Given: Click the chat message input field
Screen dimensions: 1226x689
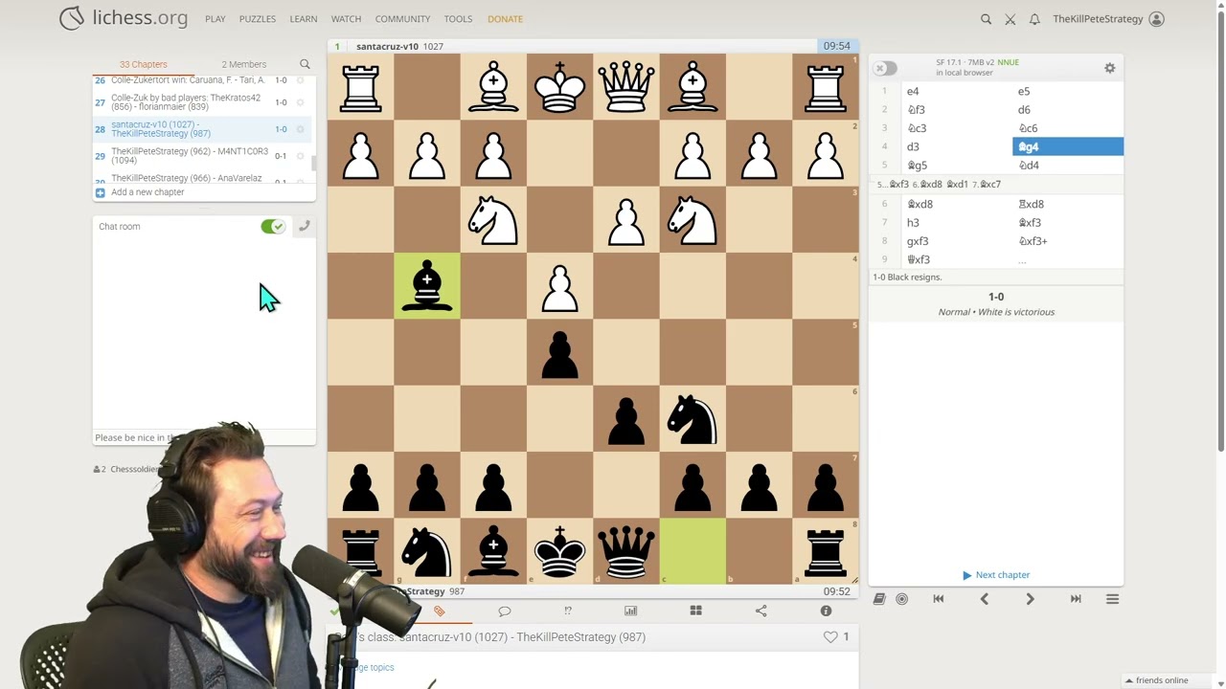Looking at the screenshot, I should 204,437.
